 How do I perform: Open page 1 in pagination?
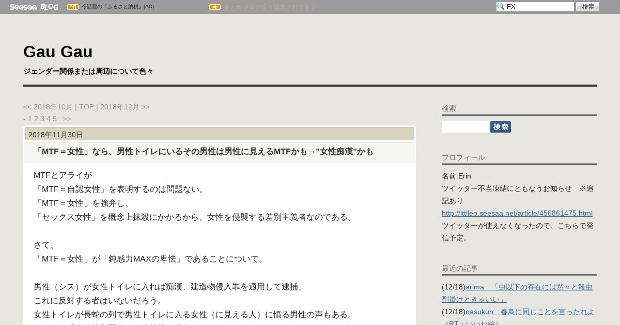pyautogui.click(x=30, y=119)
